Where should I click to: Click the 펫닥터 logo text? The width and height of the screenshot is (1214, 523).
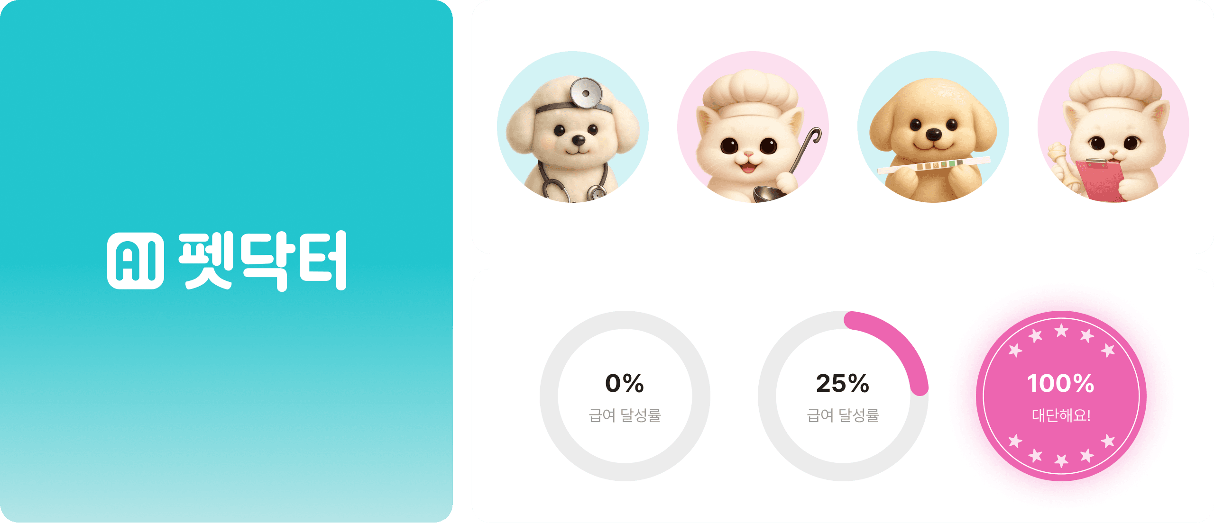263,261
